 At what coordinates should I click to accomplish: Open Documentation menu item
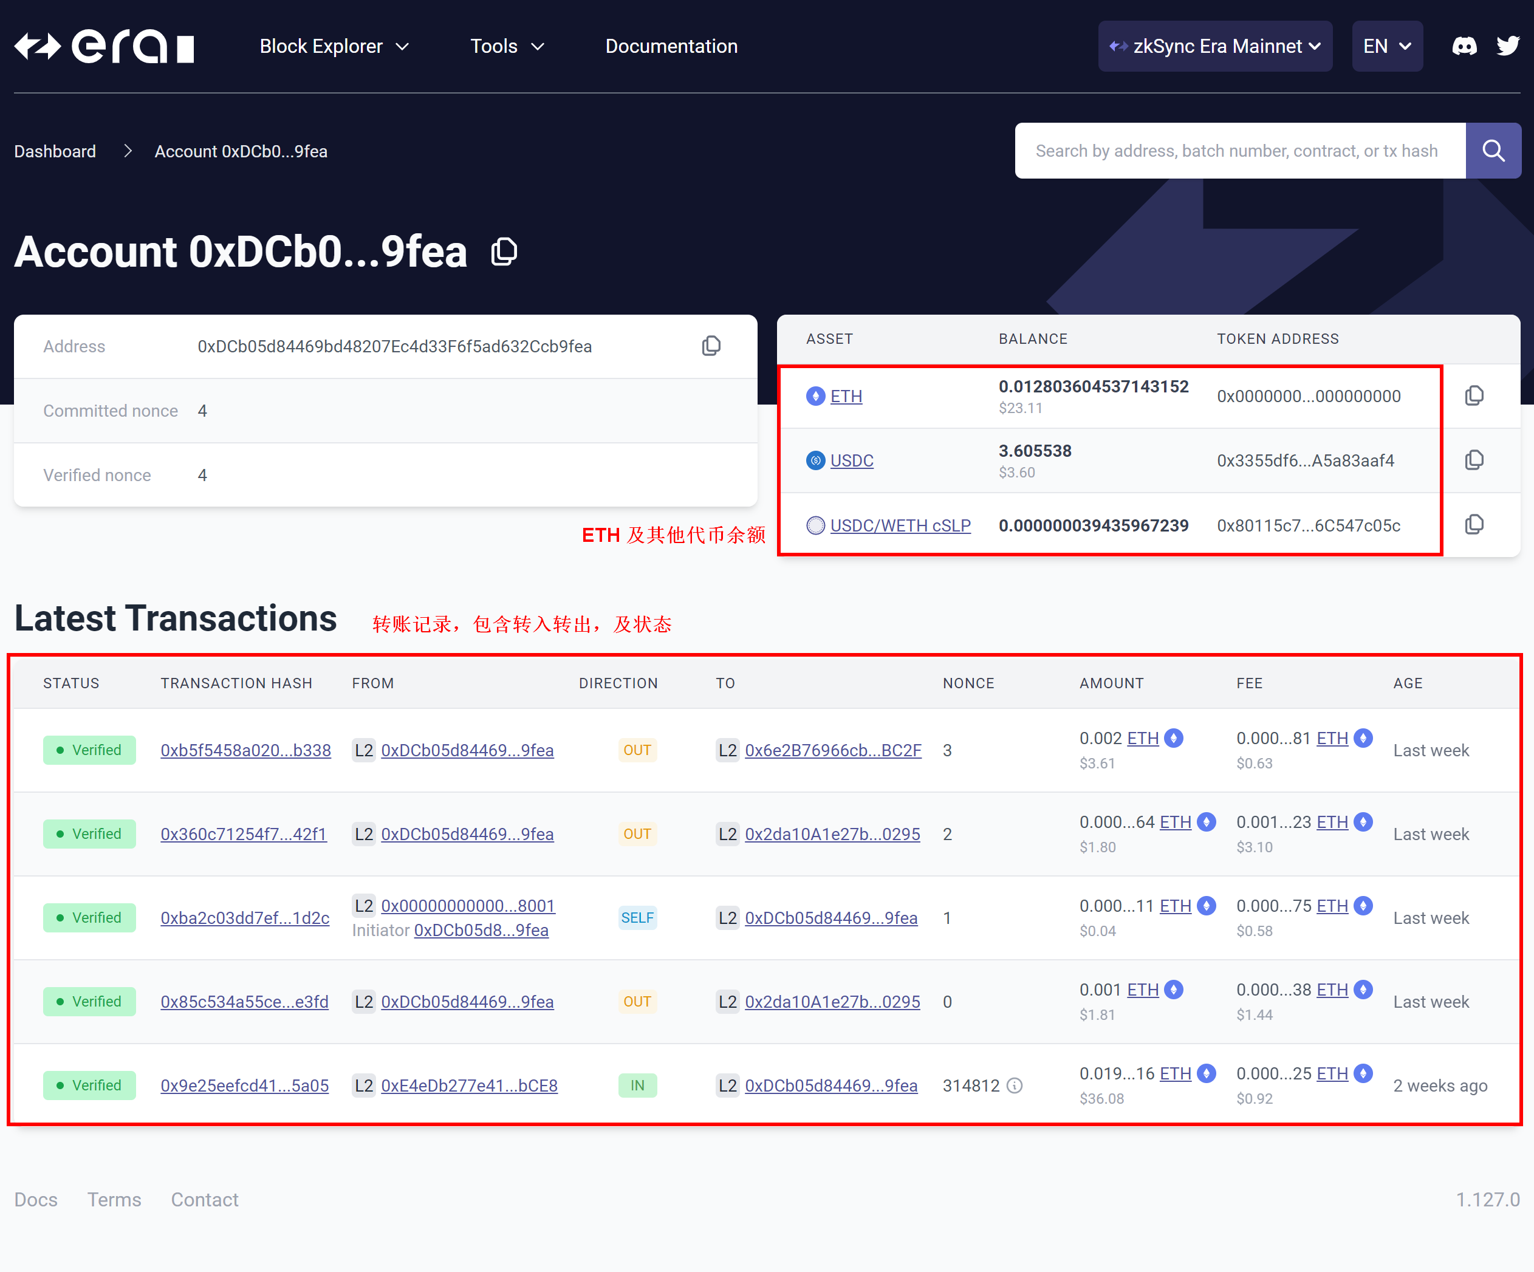pos(671,47)
